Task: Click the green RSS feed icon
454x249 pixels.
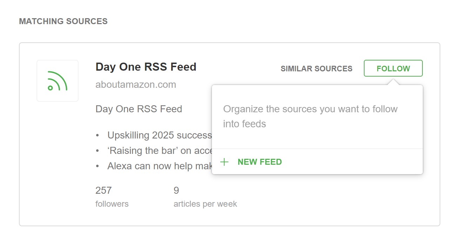Action: [x=57, y=81]
